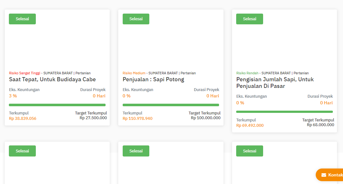343x184 pixels.
Task: Open project 'Penjualan : Sapi Potong'
Action: [153, 79]
